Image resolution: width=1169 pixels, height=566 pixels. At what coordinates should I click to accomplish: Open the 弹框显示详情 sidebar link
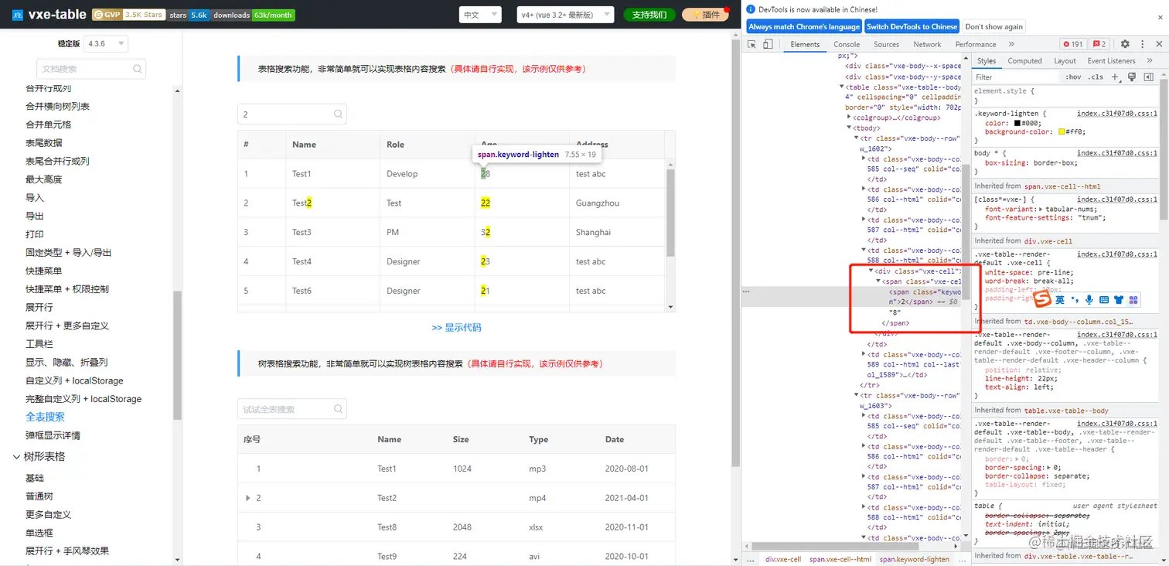53,435
